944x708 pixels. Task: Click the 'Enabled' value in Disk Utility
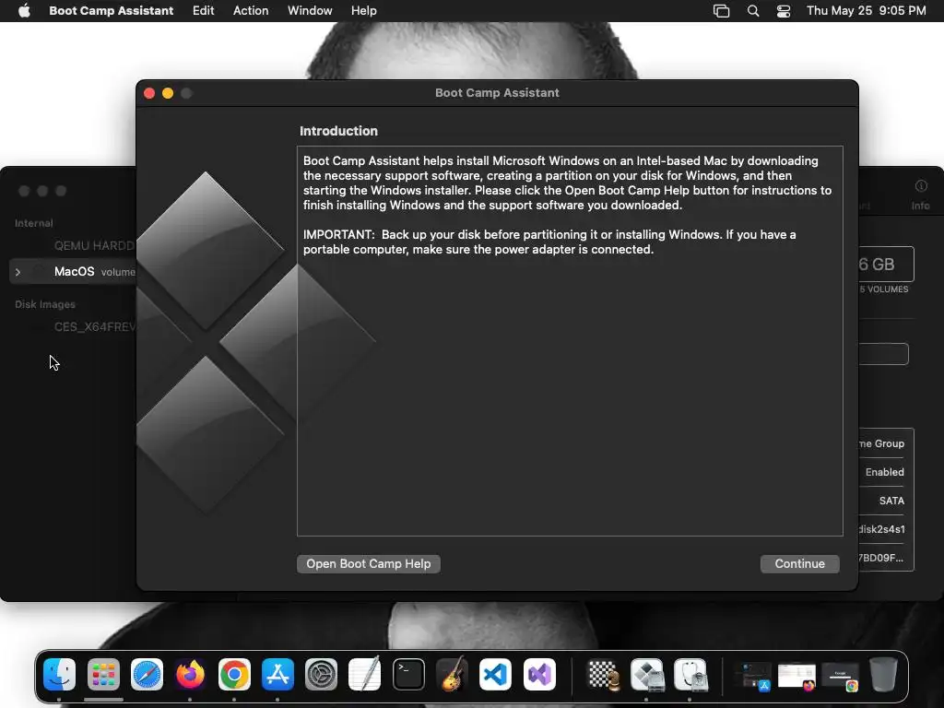(884, 472)
